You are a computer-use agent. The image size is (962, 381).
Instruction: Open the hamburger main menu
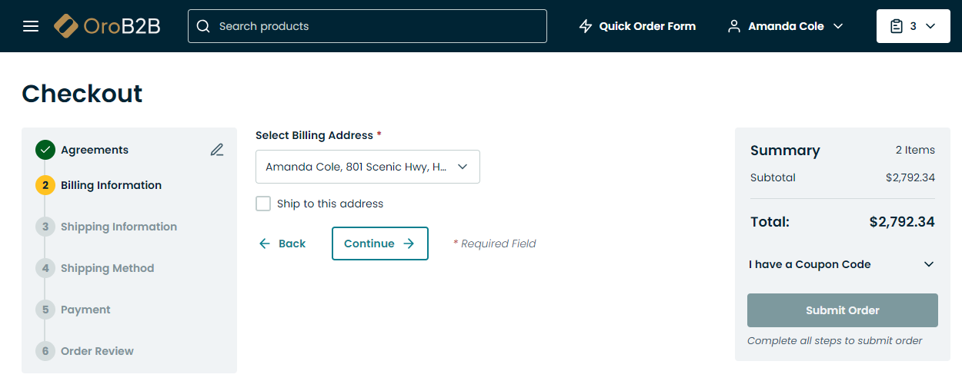[31, 26]
